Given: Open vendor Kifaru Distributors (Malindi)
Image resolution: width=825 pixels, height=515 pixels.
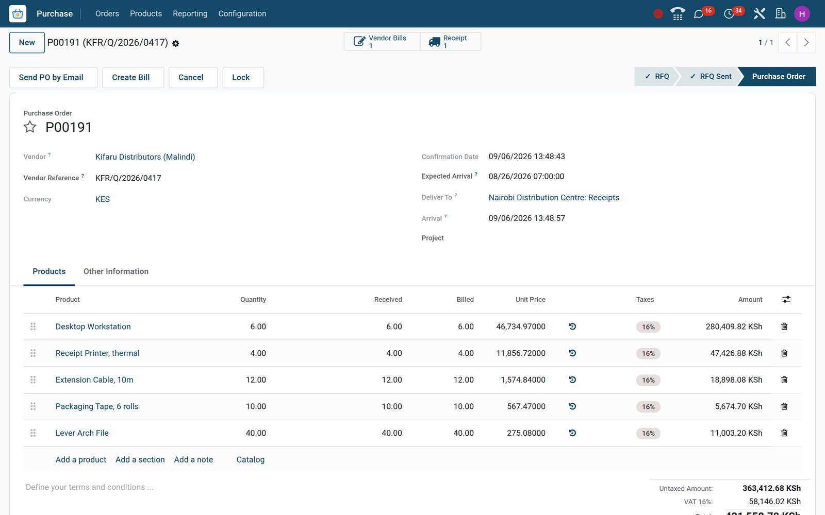Looking at the screenshot, I should click(x=145, y=157).
